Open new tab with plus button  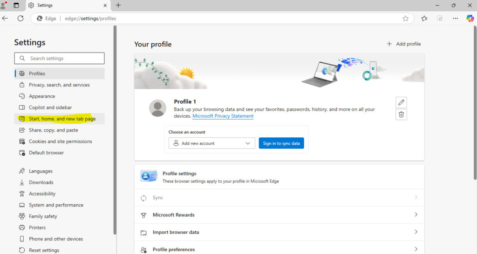coord(118,5)
